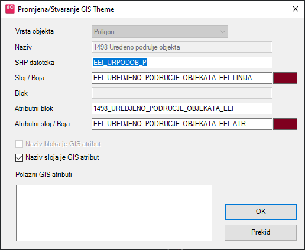Open the Sloj color swatch

pos(285,78)
